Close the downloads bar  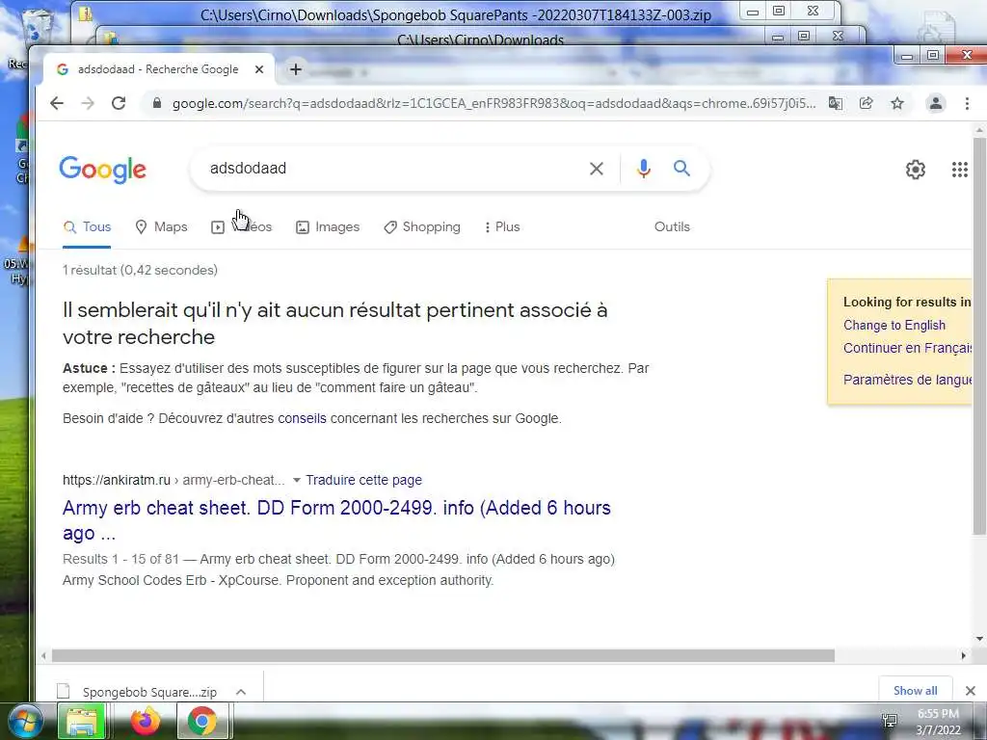[x=970, y=691]
